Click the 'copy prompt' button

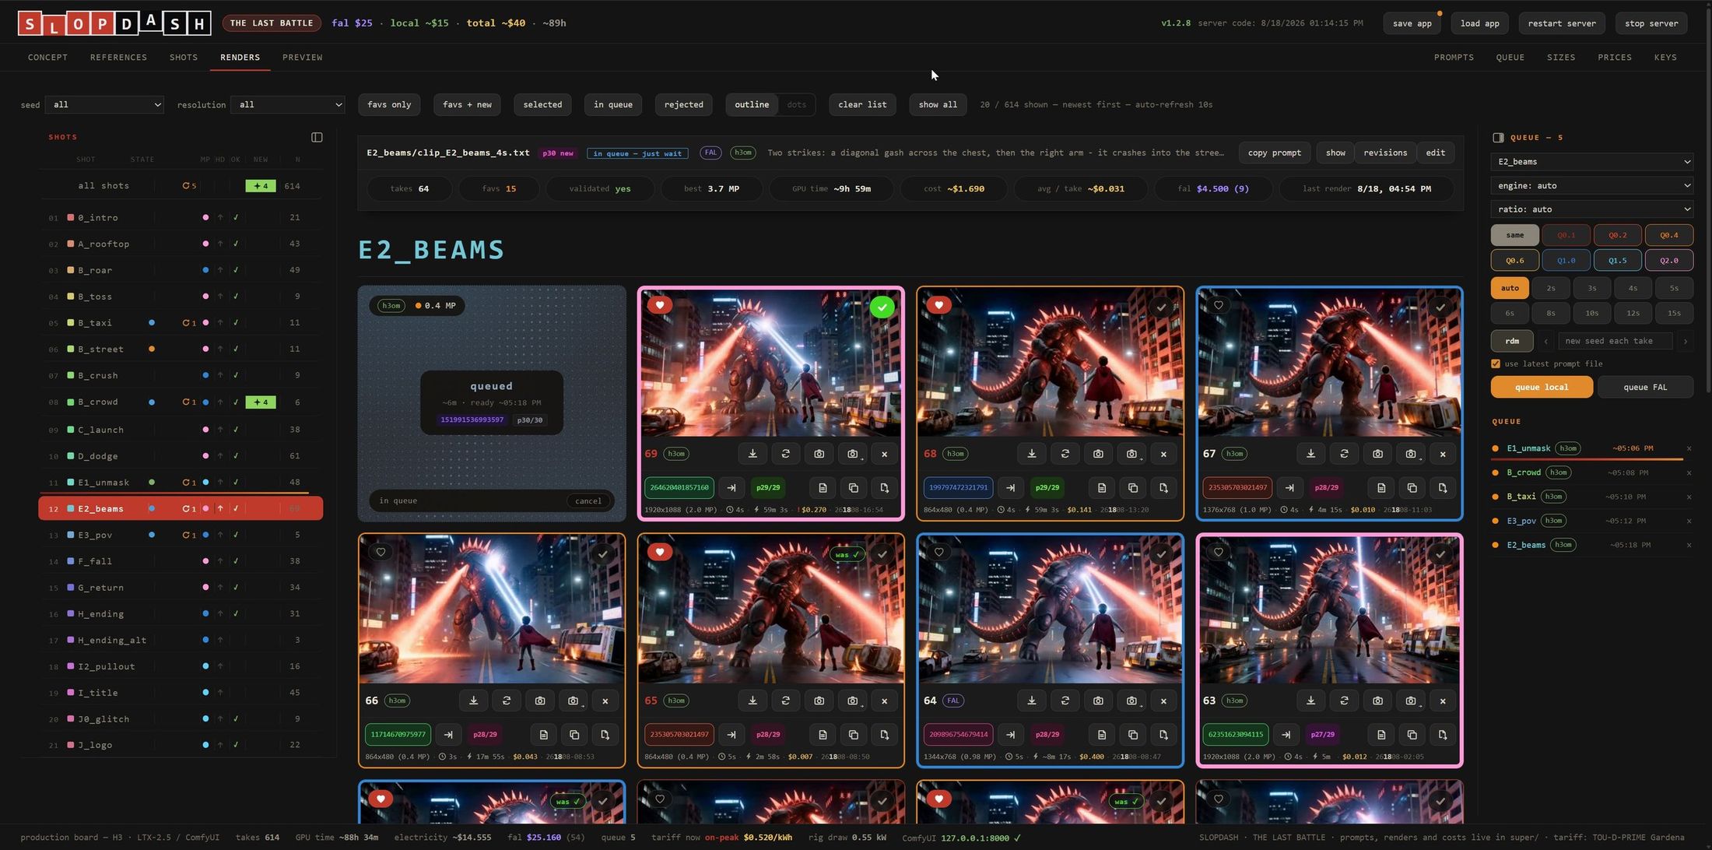click(1274, 153)
